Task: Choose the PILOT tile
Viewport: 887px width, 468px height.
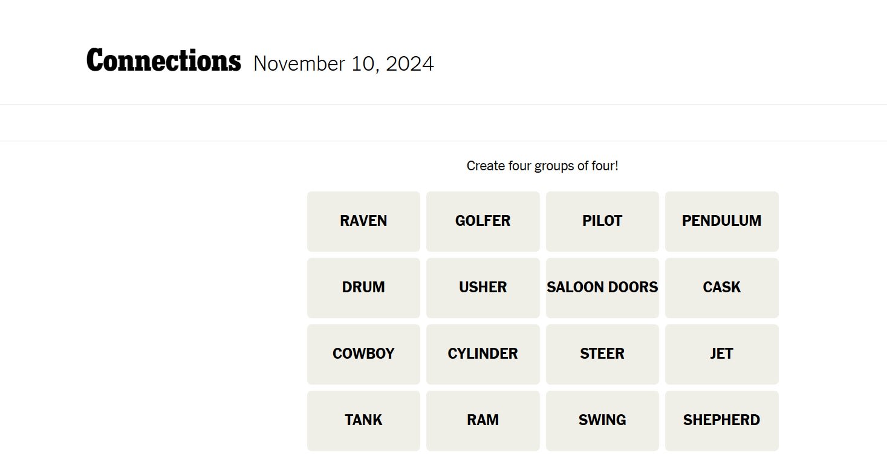Action: (602, 221)
